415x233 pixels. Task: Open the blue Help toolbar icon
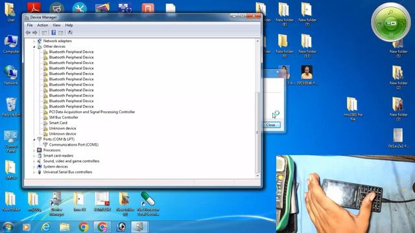pos(53,32)
